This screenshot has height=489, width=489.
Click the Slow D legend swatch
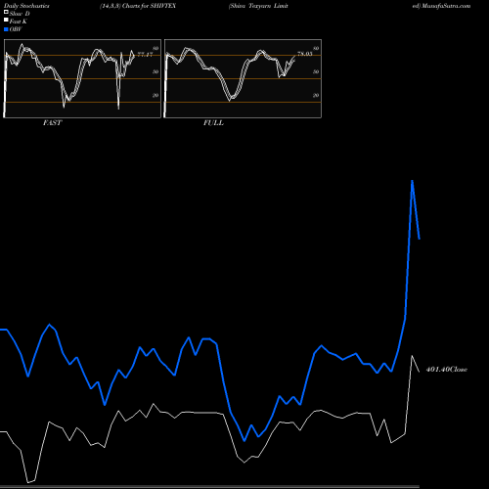point(6,13)
